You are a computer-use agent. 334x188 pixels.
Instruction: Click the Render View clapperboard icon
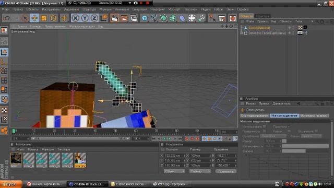pos(115,18)
